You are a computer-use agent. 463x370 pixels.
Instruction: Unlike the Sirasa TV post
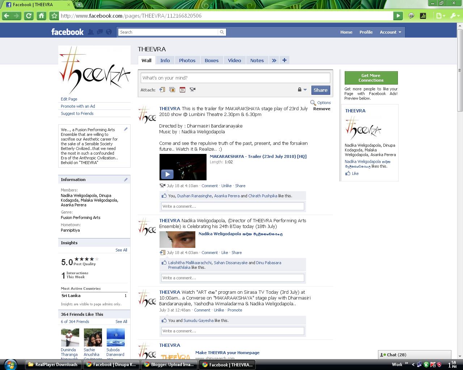click(x=219, y=310)
